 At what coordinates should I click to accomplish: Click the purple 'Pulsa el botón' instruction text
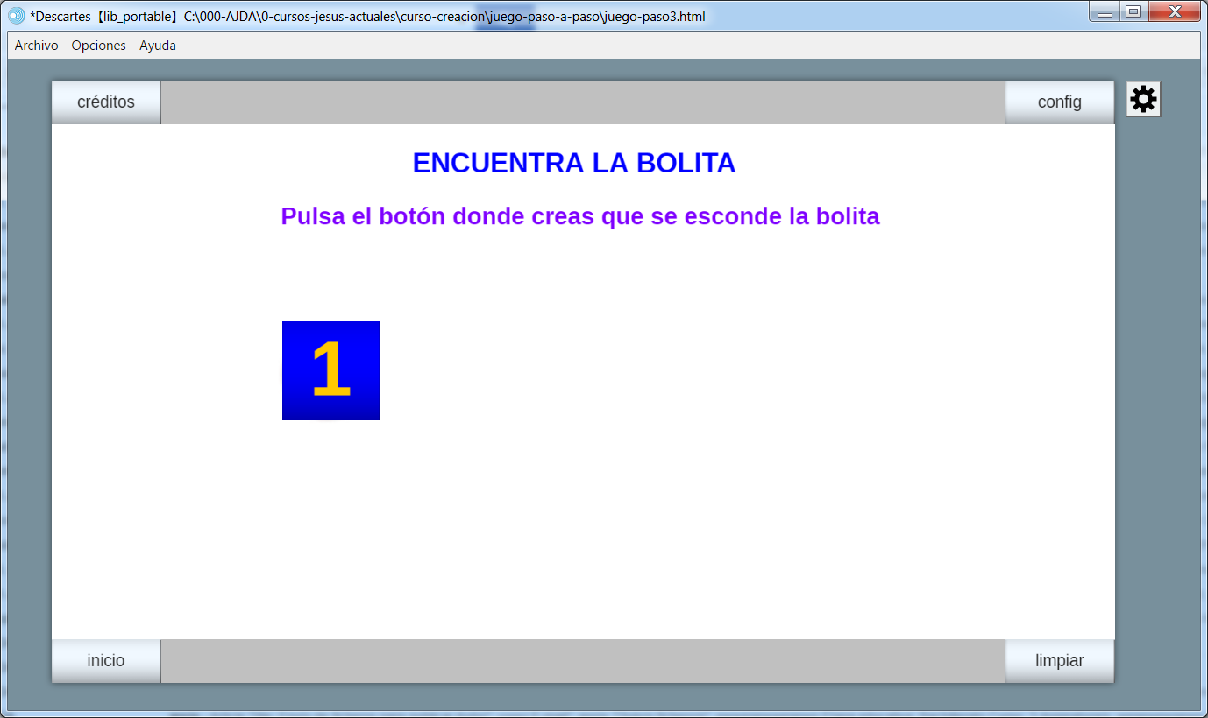[x=579, y=216]
